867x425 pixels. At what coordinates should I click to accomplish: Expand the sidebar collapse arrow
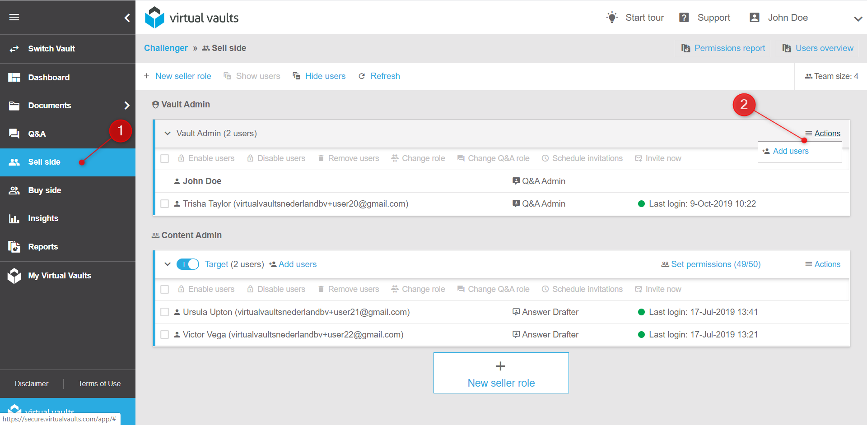127,18
